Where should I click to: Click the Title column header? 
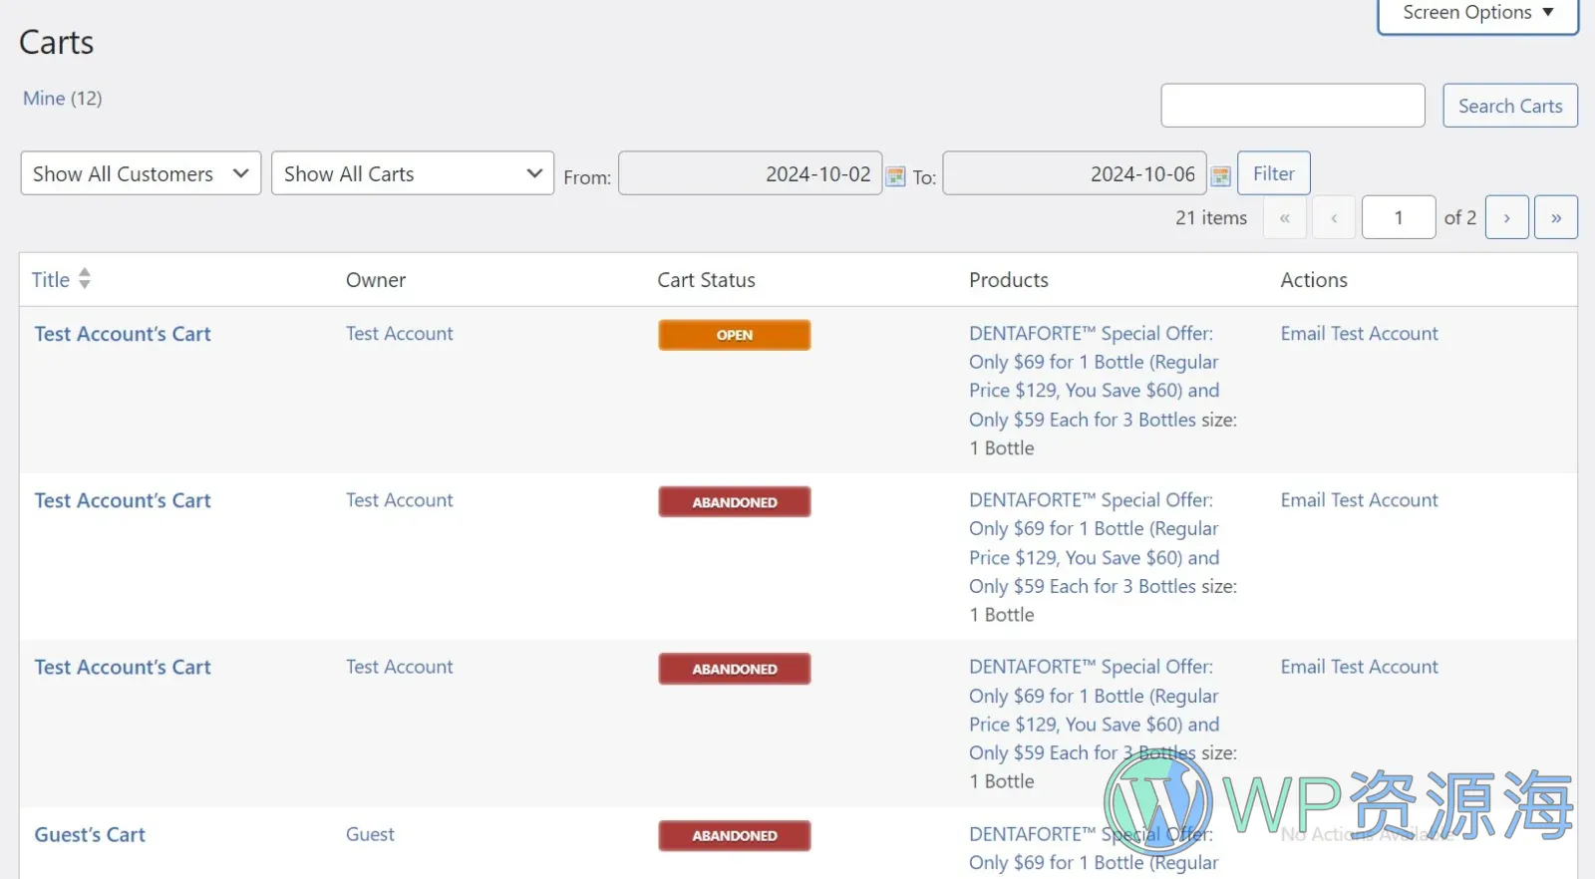coord(51,280)
